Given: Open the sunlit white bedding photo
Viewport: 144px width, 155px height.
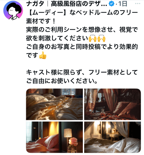Looking at the screenshot, I should (54, 104).
